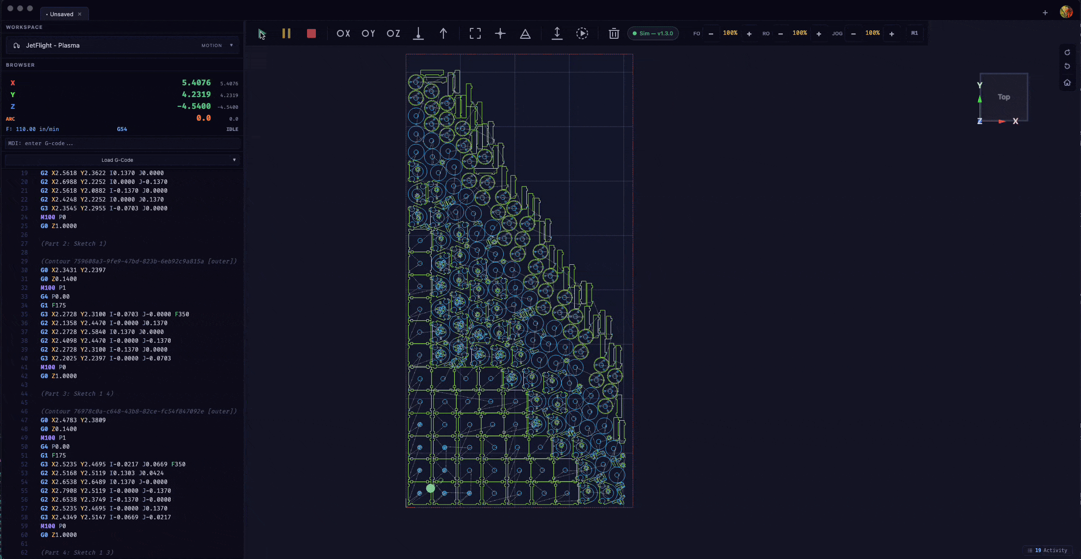Decrease the FO feed override
This screenshot has height=559, width=1081.
coord(711,33)
